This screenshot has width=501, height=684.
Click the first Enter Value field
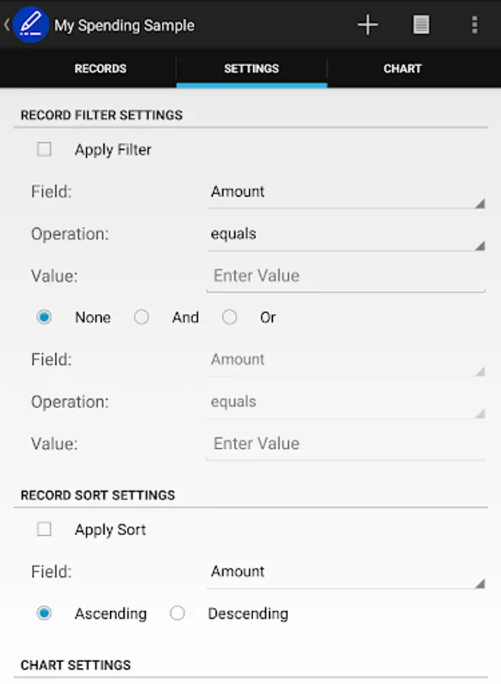tap(346, 276)
